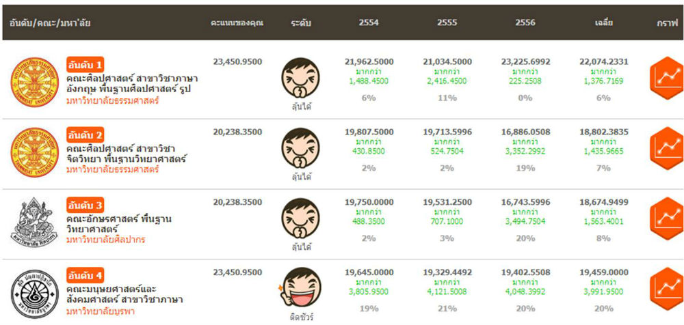
Task: Open the graph icon for rank 2
Action: [x=664, y=149]
